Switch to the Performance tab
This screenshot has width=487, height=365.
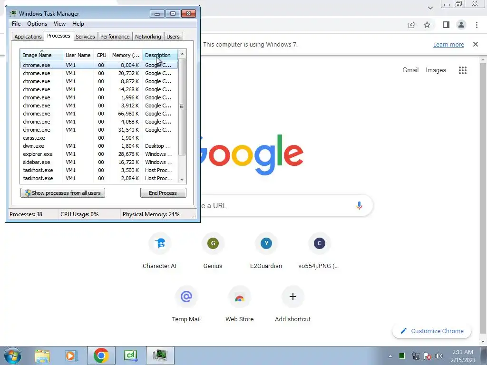115,36
